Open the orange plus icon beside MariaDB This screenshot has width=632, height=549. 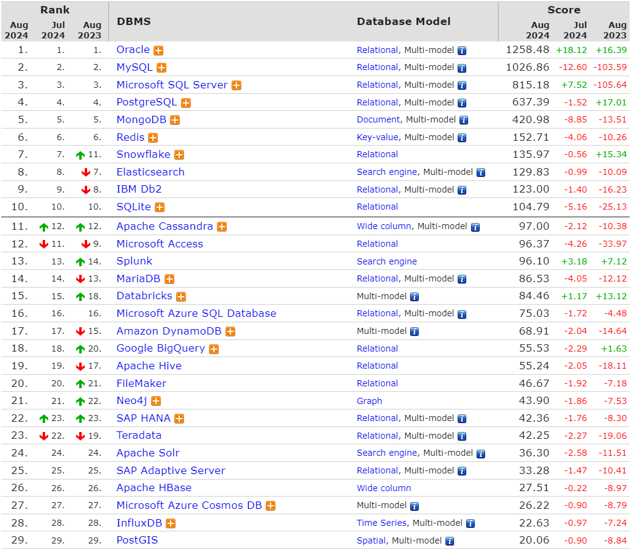point(169,279)
